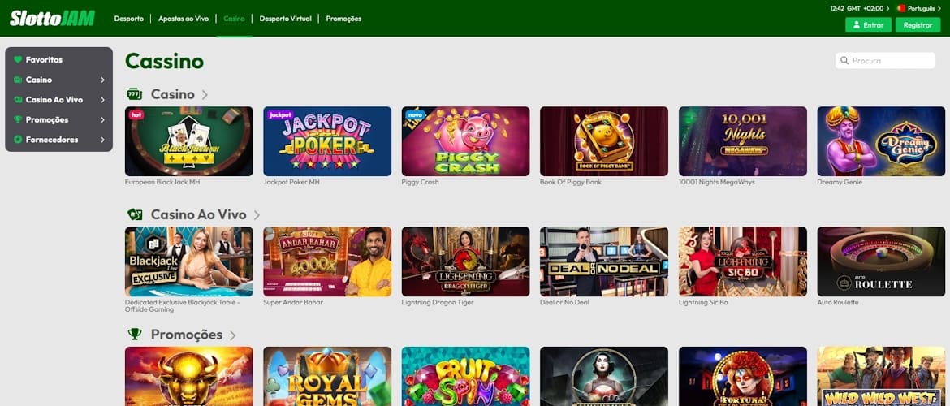950x406 pixels.
Task: Click the 'Auto Roulette' caption text
Action: (838, 302)
